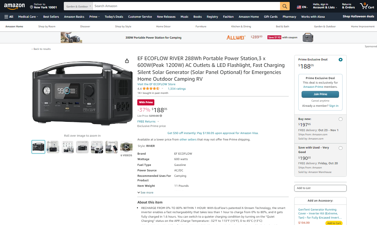Open the Amazon Basics nav item
Viewport: 377px width, 225px height.
(x=74, y=17)
